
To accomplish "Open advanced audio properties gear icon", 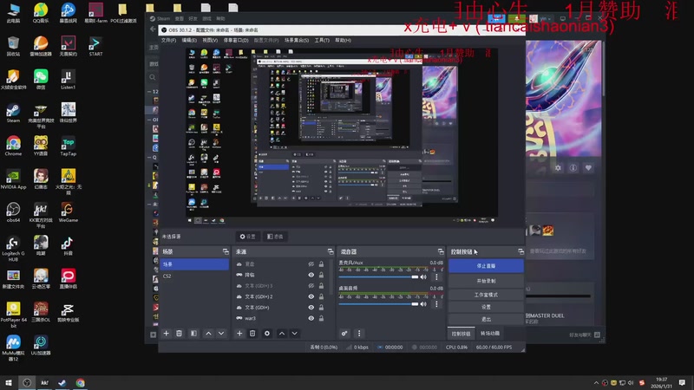I will pyautogui.click(x=344, y=333).
